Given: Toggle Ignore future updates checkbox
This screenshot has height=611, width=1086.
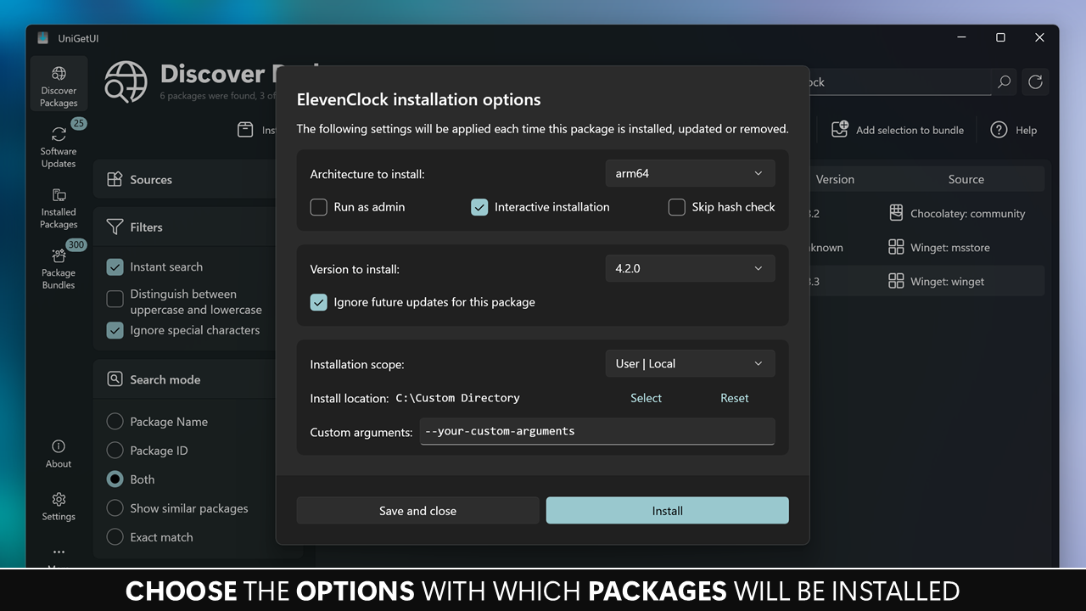Looking at the screenshot, I should [x=319, y=302].
